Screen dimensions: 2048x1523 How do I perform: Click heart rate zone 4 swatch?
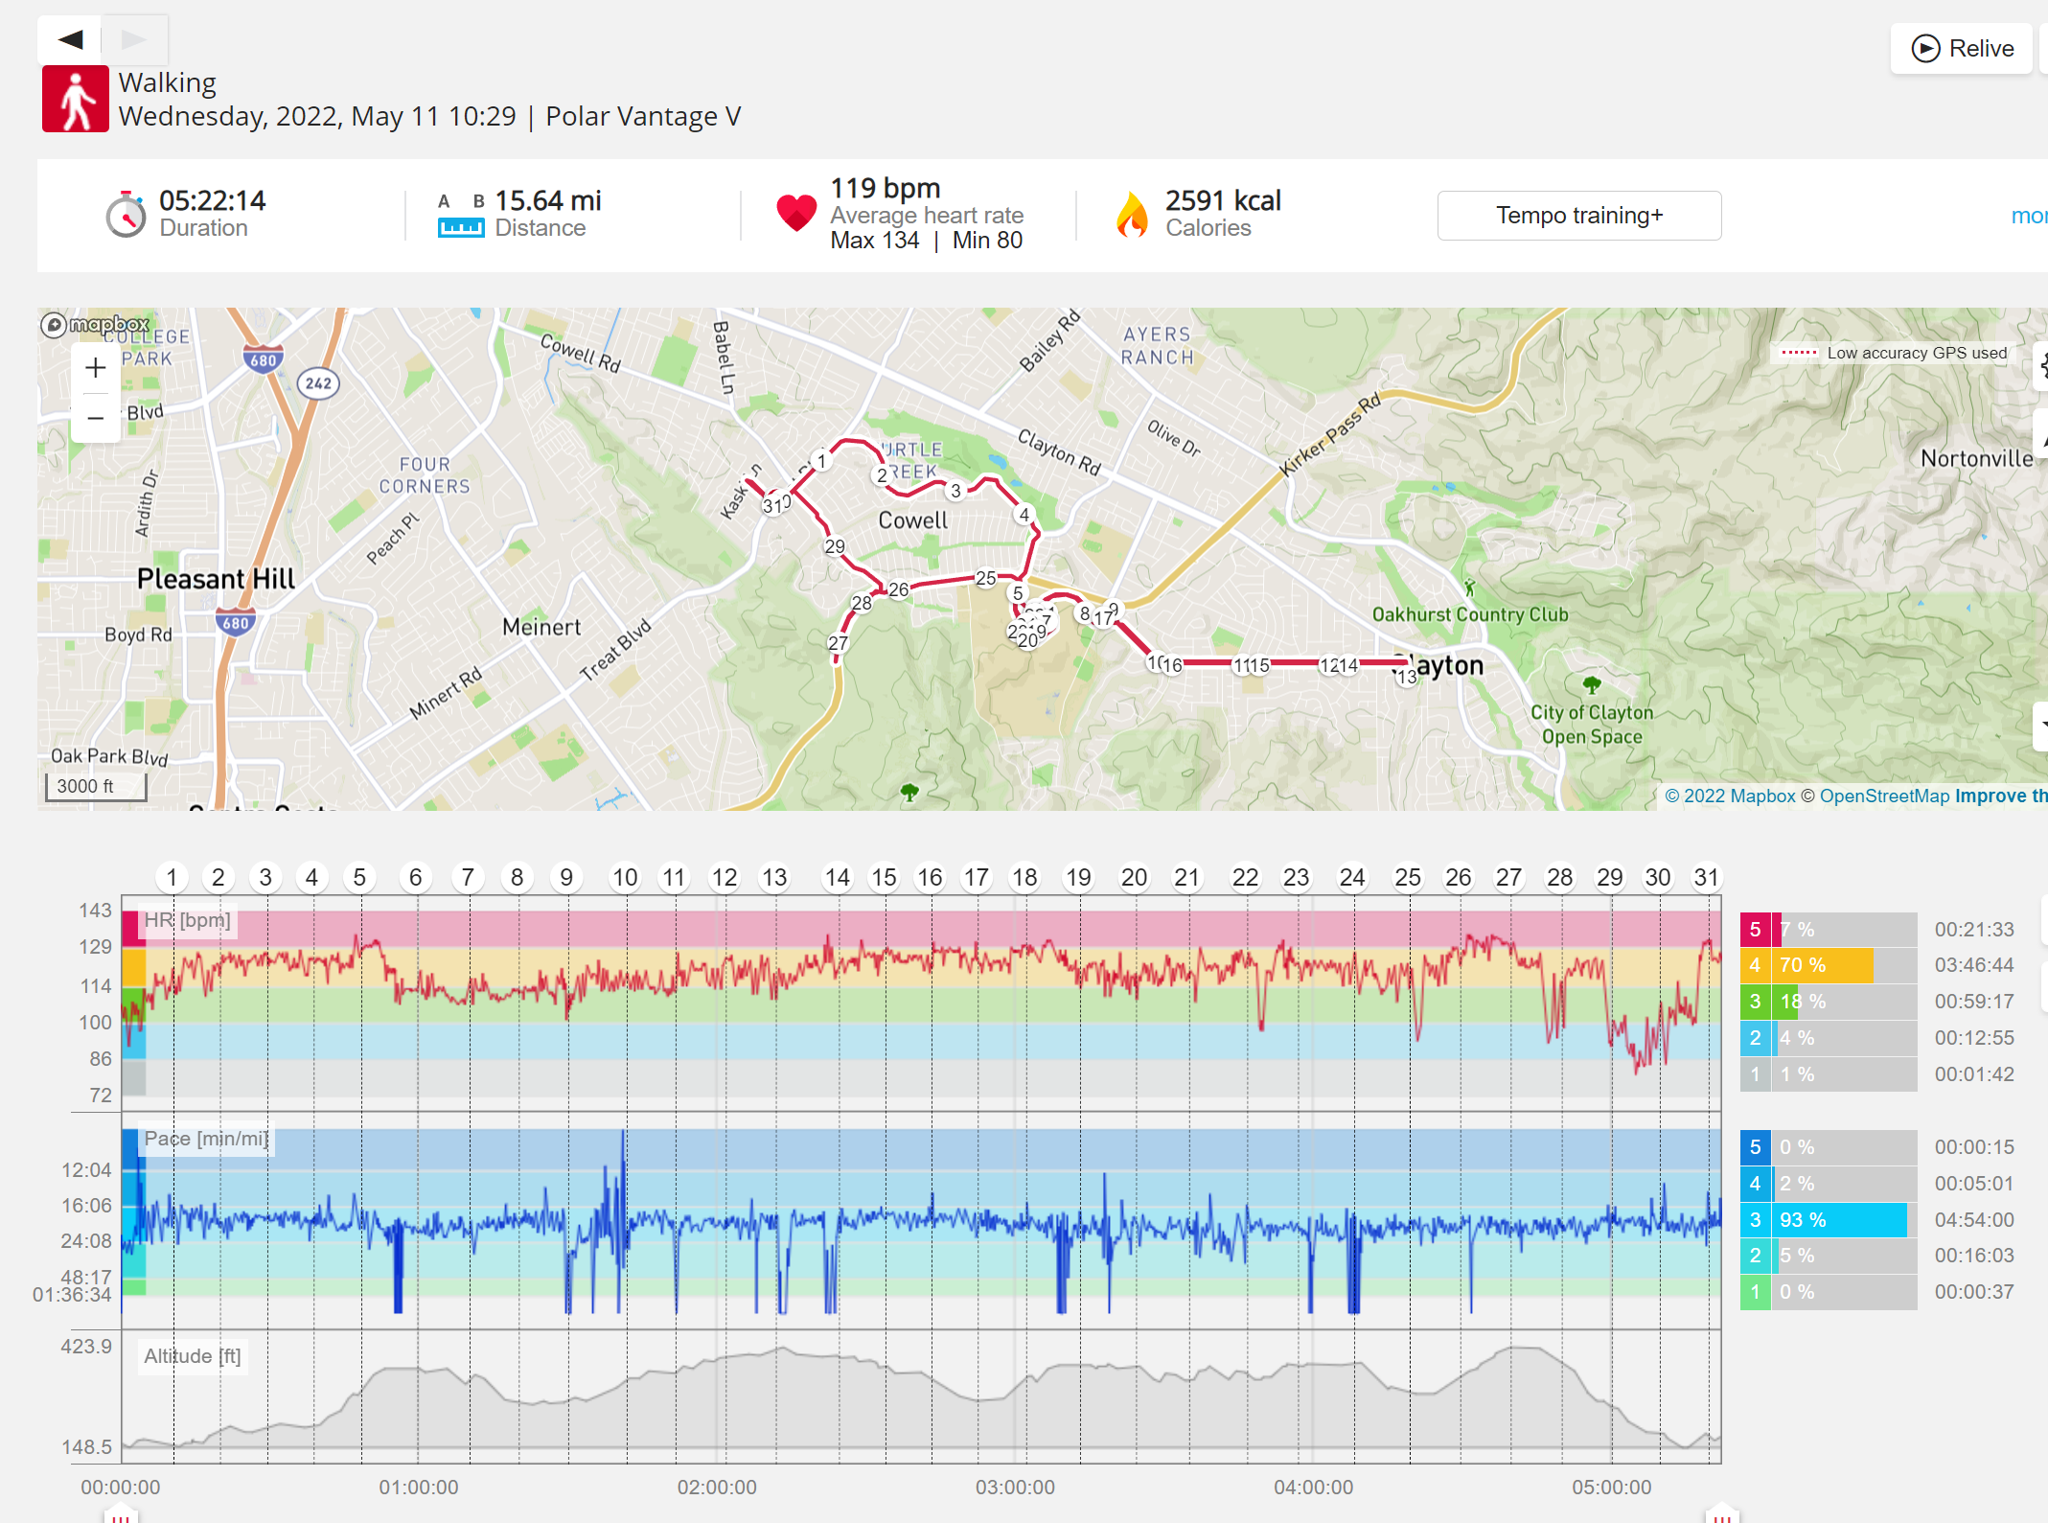click(1755, 965)
